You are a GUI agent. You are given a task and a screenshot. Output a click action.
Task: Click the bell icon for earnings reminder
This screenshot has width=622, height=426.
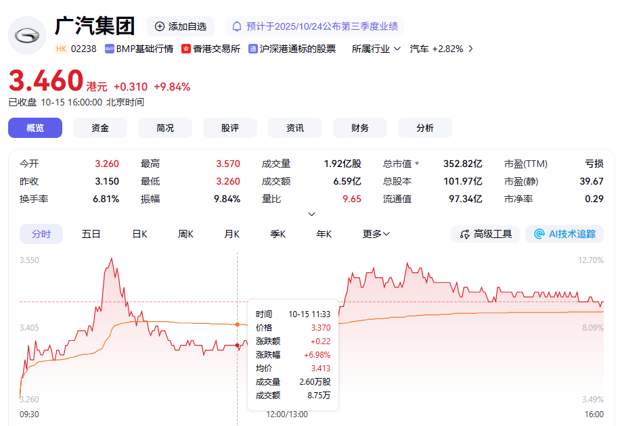pyautogui.click(x=237, y=26)
